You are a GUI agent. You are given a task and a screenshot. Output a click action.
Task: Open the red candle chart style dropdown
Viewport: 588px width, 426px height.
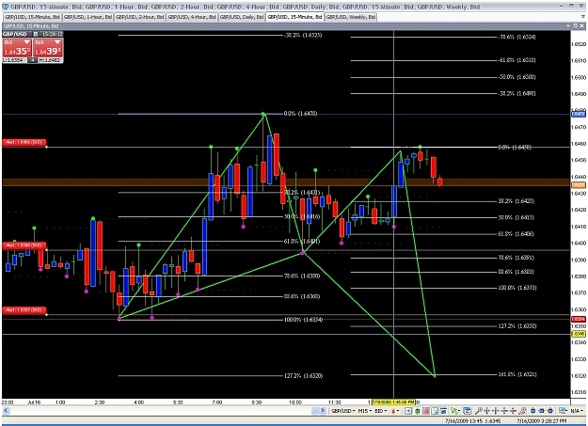point(395,411)
